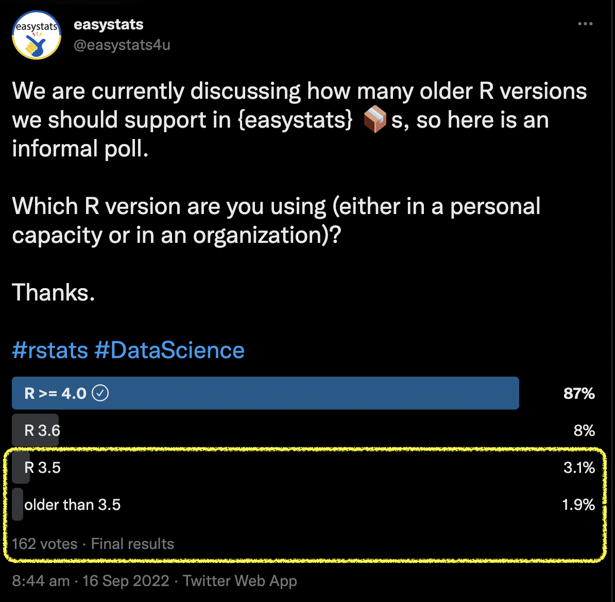615x602 pixels.
Task: Click the easystats display name
Action: coord(108,24)
